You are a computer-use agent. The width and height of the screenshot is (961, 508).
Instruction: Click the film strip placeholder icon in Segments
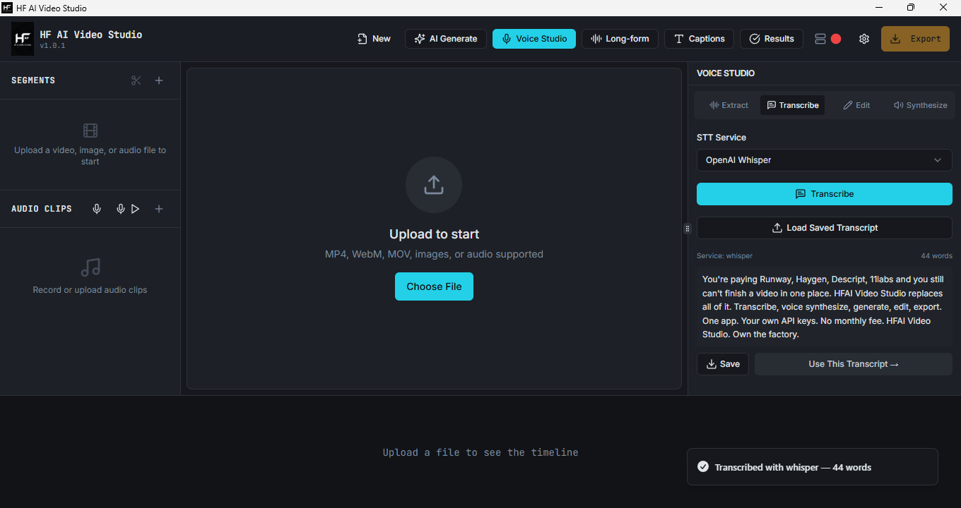coord(90,131)
